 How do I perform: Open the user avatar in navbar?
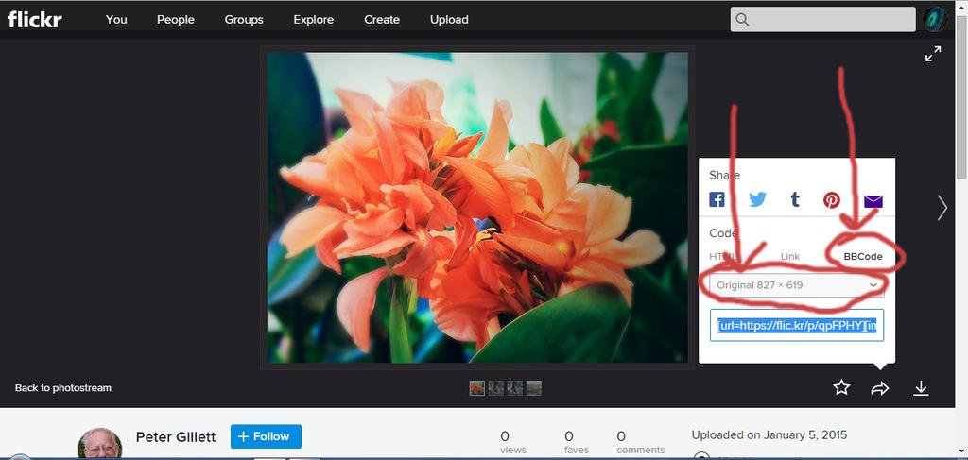point(935,19)
